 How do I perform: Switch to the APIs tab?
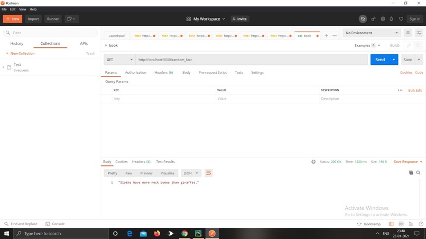click(84, 43)
